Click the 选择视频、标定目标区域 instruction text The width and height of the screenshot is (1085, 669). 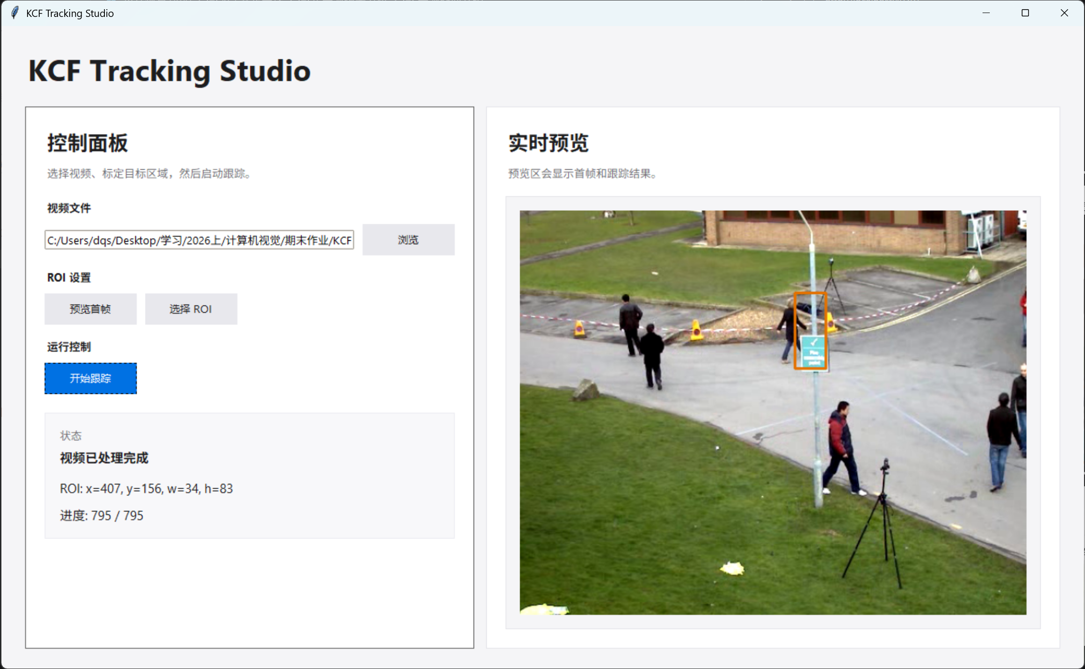click(x=149, y=174)
